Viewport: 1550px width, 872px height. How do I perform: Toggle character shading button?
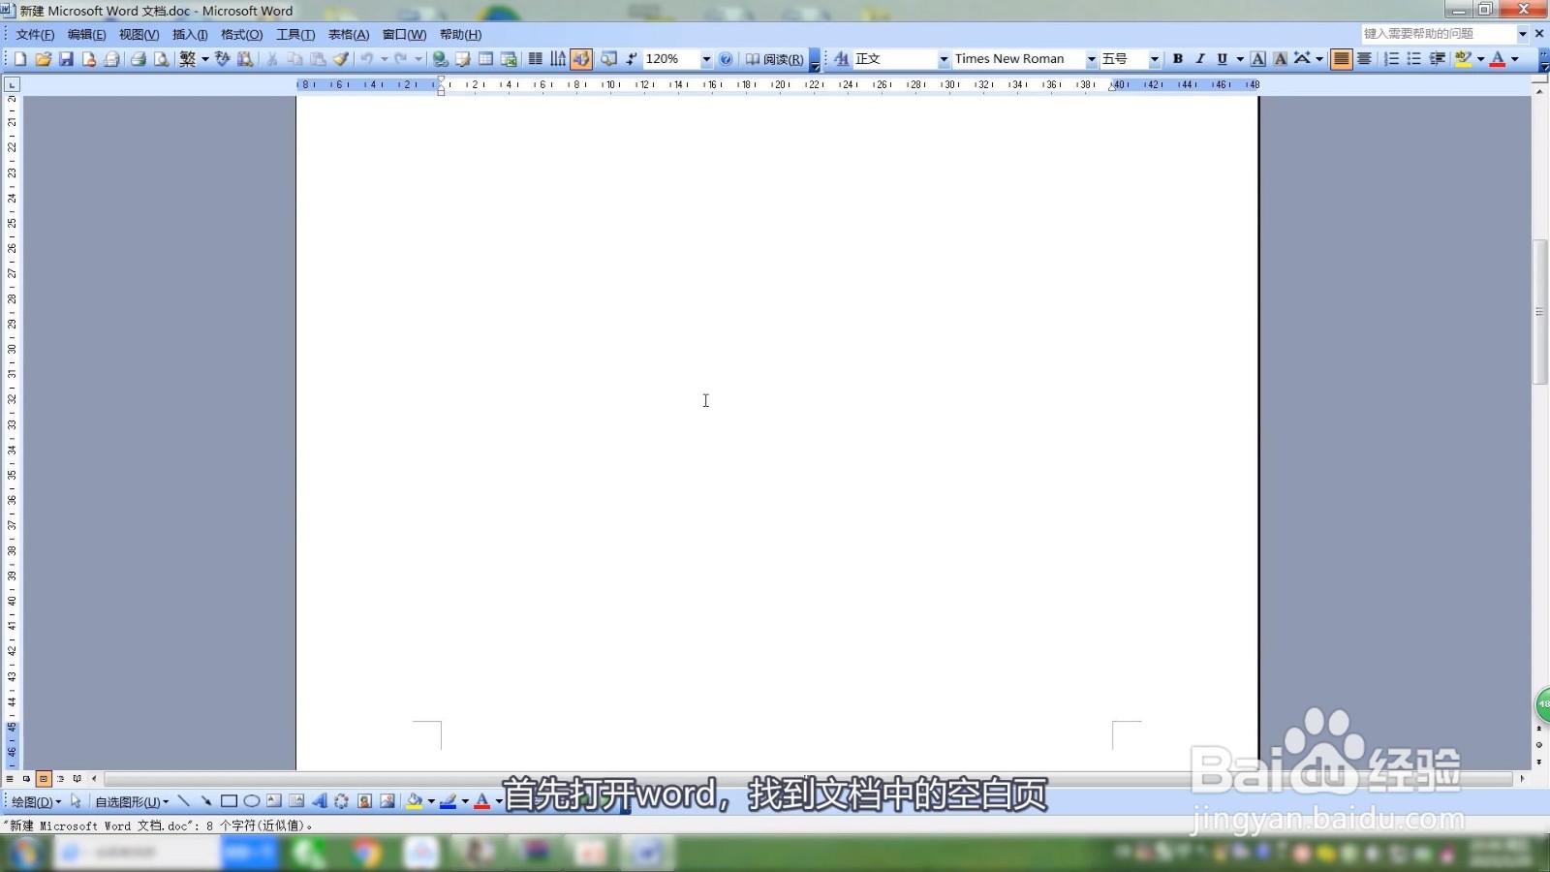(1280, 59)
